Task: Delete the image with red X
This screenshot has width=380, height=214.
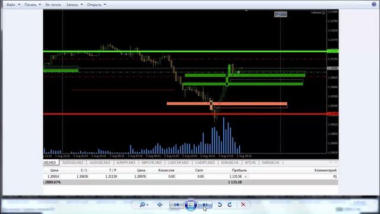Action: (x=243, y=204)
